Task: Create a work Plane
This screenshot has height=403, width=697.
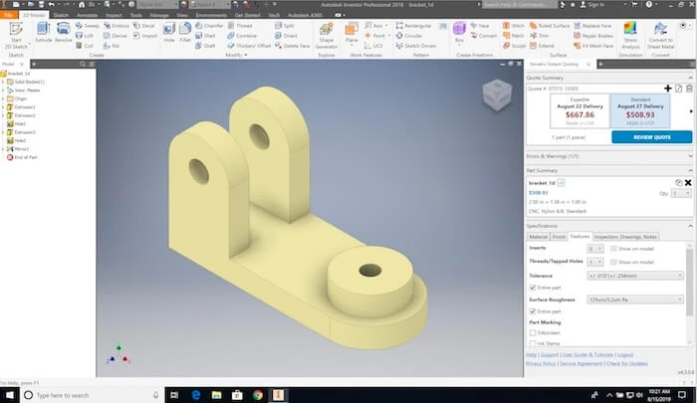Action: point(351,33)
